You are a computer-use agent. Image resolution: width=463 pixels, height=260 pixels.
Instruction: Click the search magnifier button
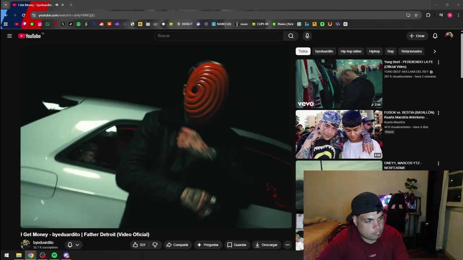[x=291, y=36]
